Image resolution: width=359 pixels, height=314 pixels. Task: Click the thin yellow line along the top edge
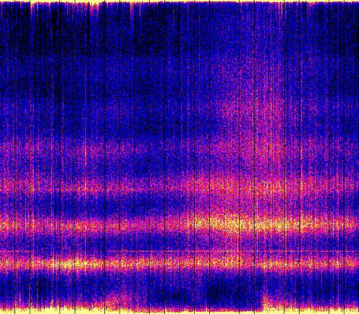67,2
